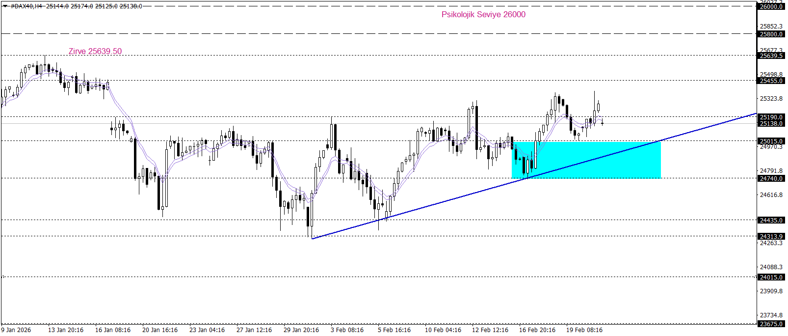Click the '16 Jan 08:16' time label

pyautogui.click(x=113, y=330)
